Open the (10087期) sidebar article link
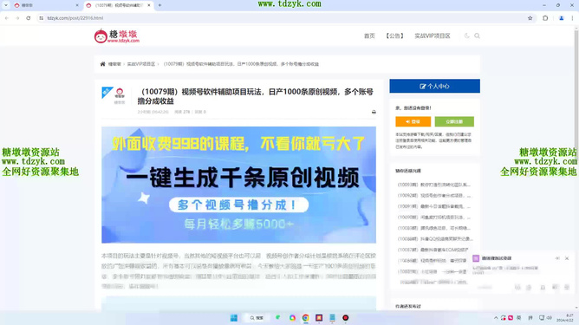Image resolution: width=579 pixels, height=325 pixels. pos(433,250)
